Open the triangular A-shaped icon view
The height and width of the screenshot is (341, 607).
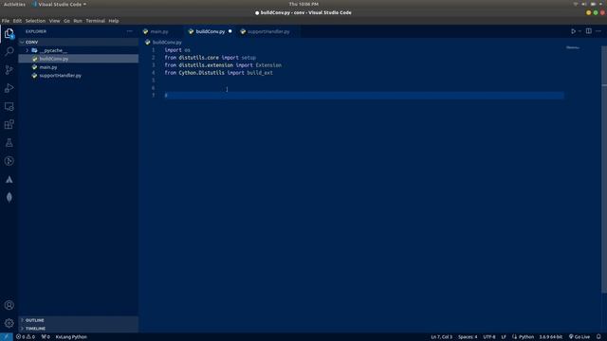point(9,179)
